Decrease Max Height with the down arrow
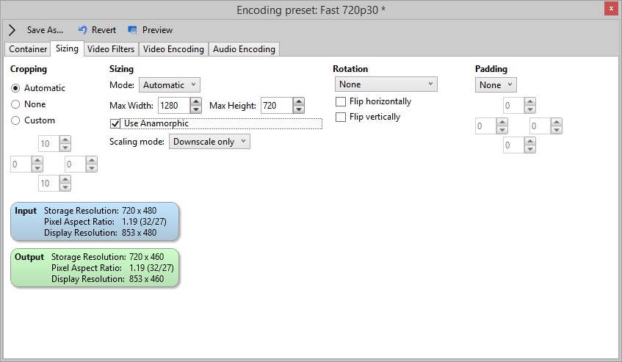The width and height of the screenshot is (622, 362). tap(299, 109)
